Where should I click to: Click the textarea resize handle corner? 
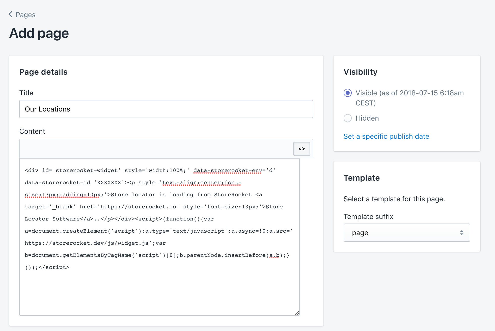pos(297,313)
